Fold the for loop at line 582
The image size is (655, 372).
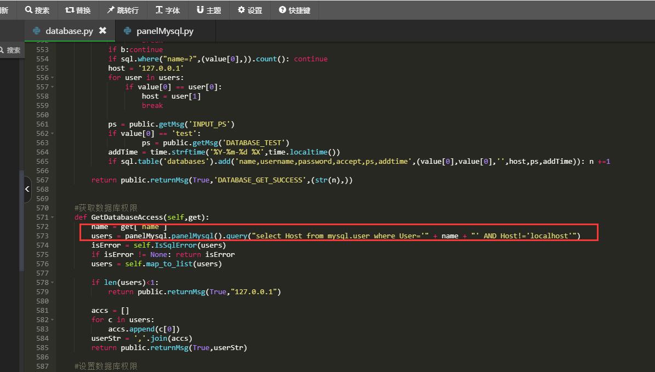(52, 320)
